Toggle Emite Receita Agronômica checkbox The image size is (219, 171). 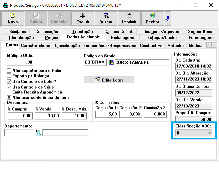tap(9, 92)
